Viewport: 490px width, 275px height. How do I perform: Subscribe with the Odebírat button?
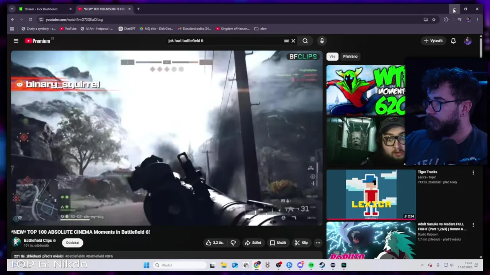click(72, 243)
